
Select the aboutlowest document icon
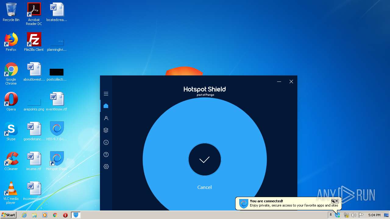click(x=34, y=72)
